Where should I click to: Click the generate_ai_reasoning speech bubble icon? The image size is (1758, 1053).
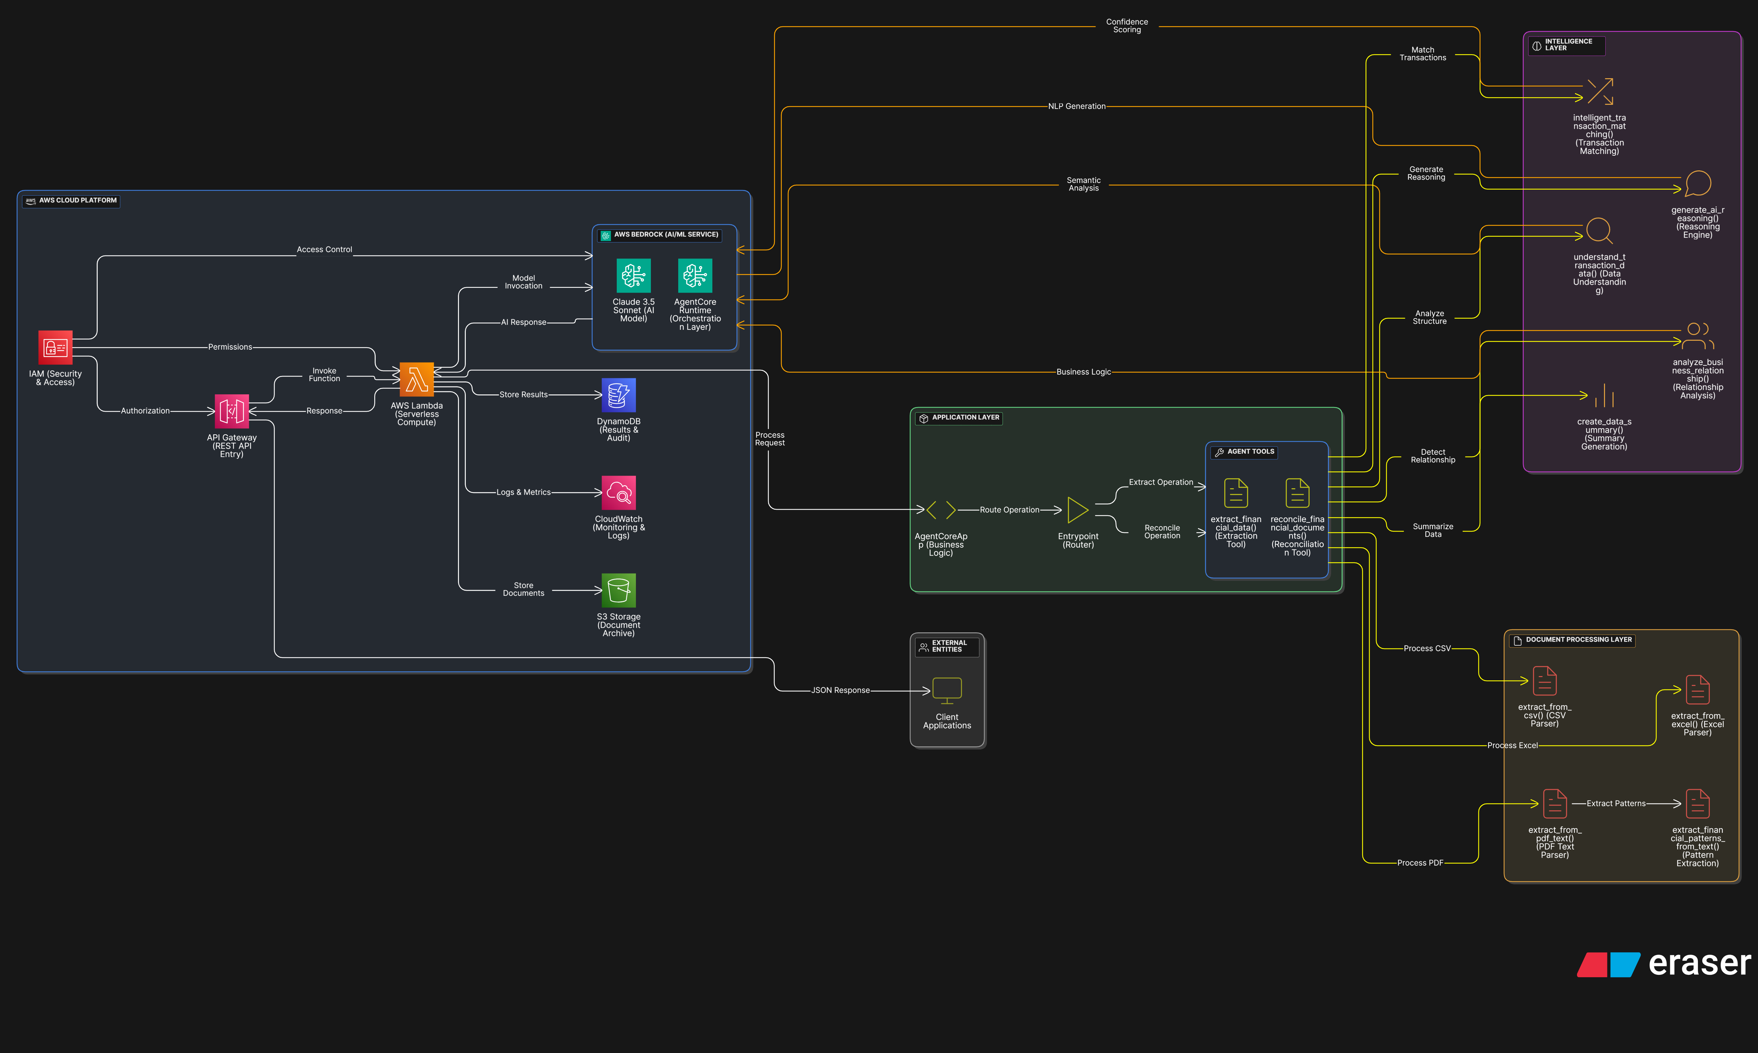pos(1698,184)
